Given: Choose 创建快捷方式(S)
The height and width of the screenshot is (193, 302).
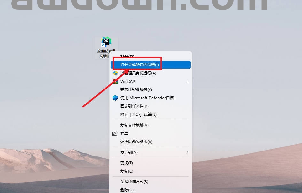Looking at the screenshot, I should pos(151,182).
